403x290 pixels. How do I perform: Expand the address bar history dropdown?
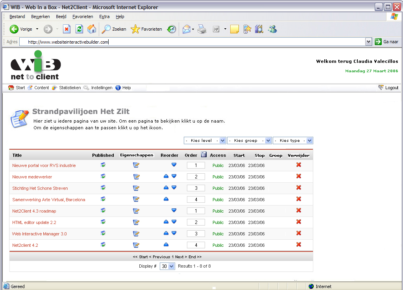368,42
